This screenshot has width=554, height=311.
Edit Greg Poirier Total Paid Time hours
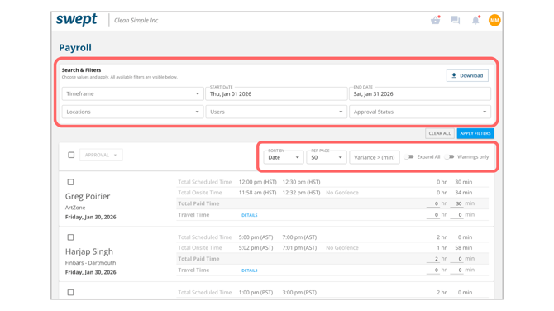pos(433,203)
